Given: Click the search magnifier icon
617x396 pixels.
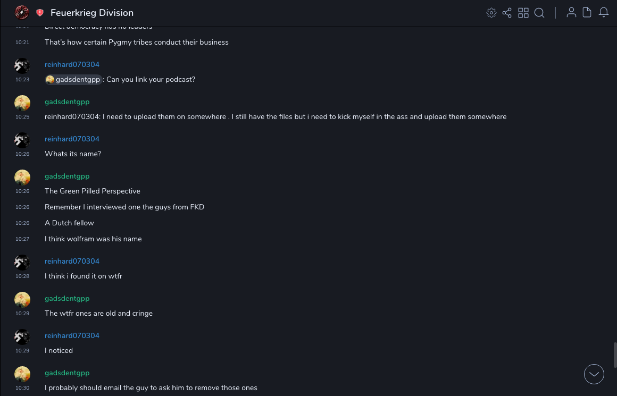Looking at the screenshot, I should pyautogui.click(x=539, y=13).
